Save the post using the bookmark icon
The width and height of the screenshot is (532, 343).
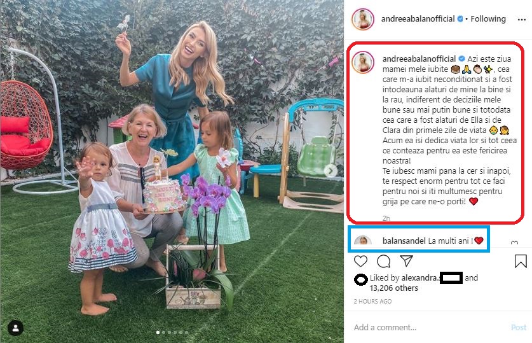(x=521, y=261)
